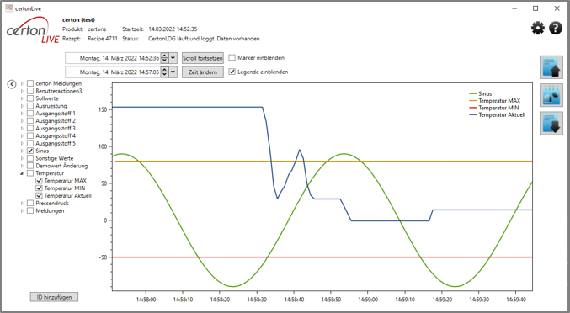Click the ID hinzufügen button
Viewport: 570px width, 313px height.
[x=54, y=297]
